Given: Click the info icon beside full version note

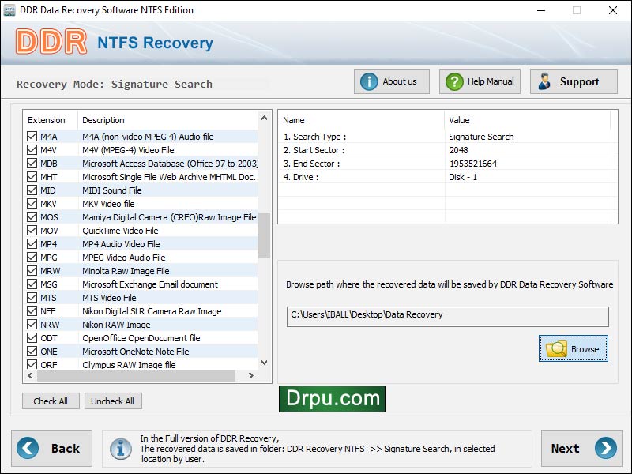Looking at the screenshot, I should (121, 449).
